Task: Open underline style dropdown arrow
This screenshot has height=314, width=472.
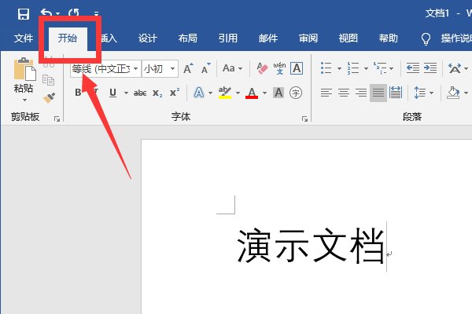Action: click(126, 93)
